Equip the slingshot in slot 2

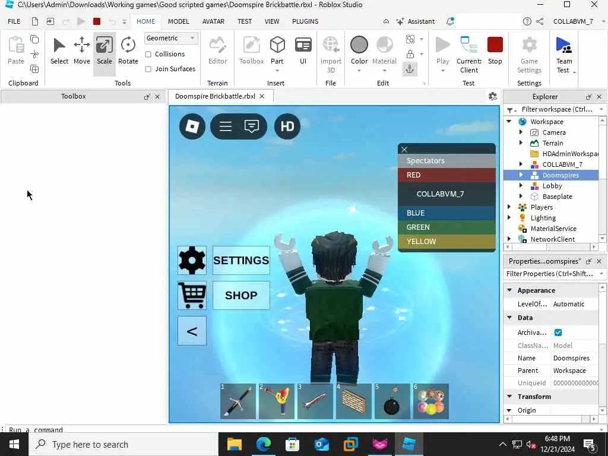point(277,401)
